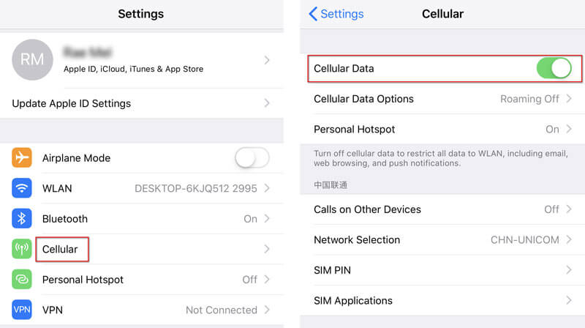Turn on Airplane Mode switch
The image size is (585, 328).
[x=252, y=157]
